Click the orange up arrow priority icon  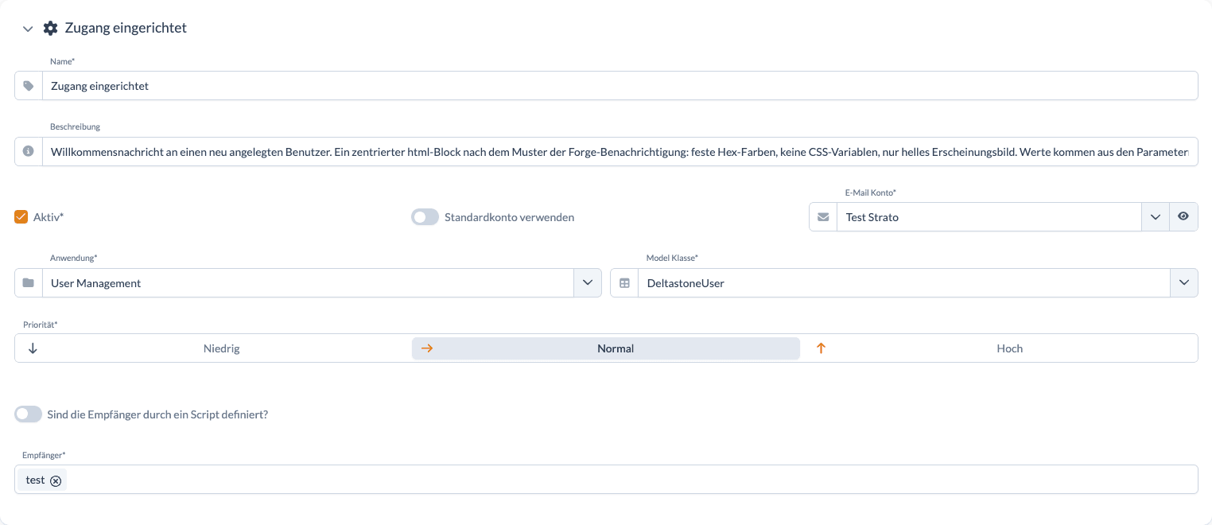coord(822,348)
